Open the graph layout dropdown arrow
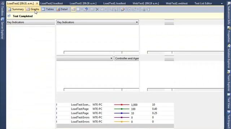Viewport: 231px width, 129px height. (x=82, y=9)
